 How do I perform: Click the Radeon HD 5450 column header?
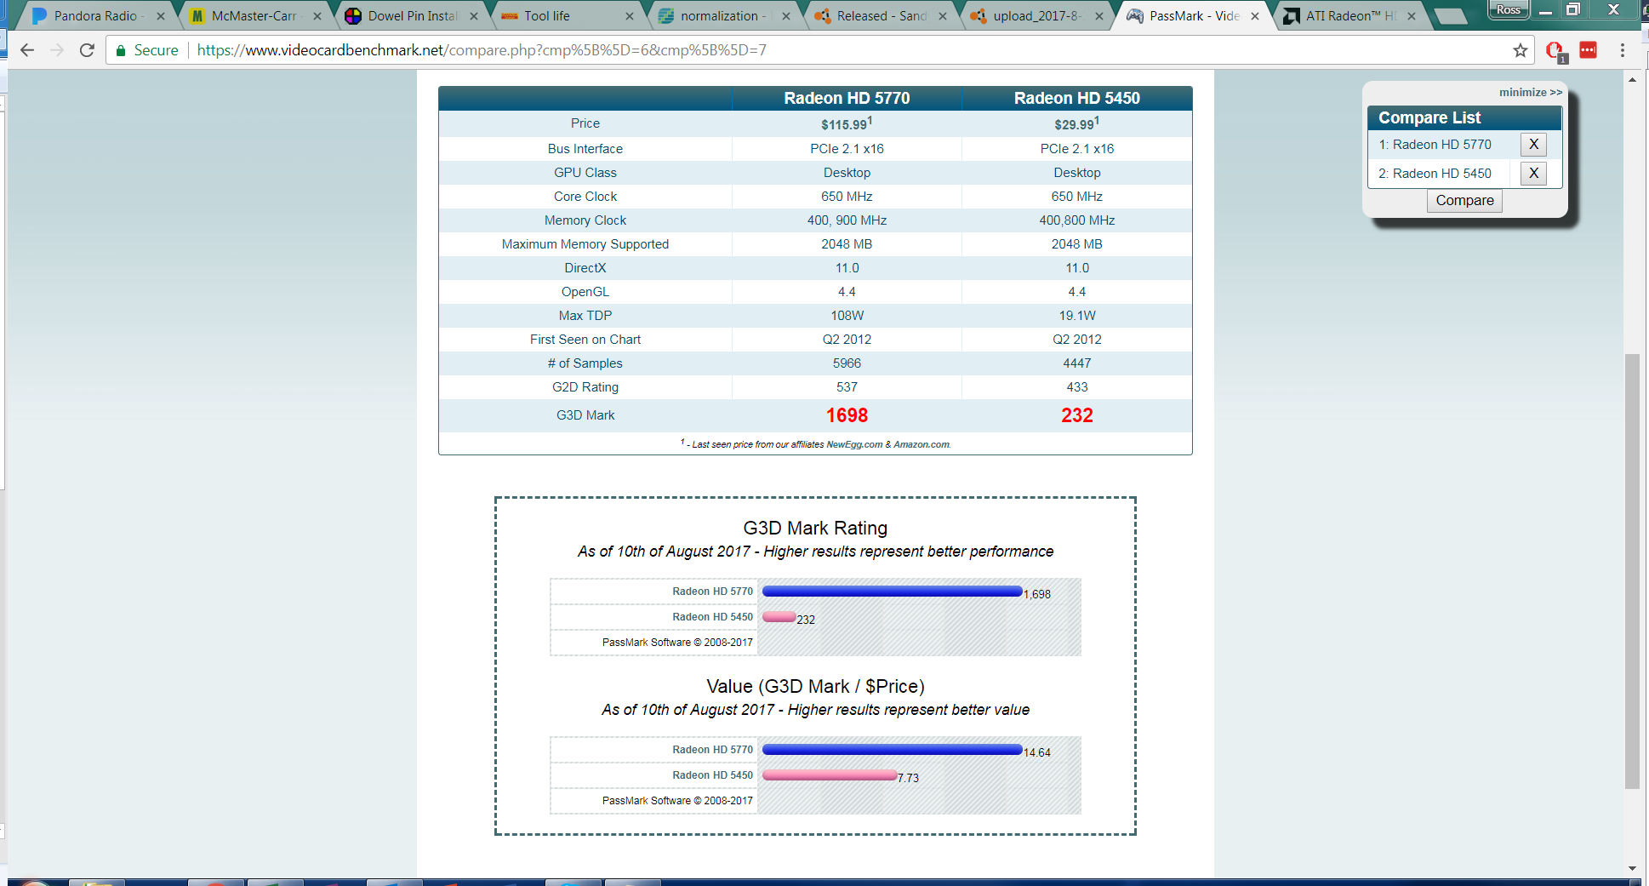[1077, 98]
